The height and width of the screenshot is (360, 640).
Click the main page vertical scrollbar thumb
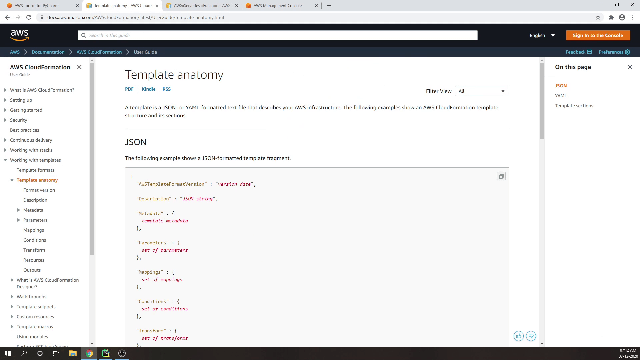click(x=542, y=100)
